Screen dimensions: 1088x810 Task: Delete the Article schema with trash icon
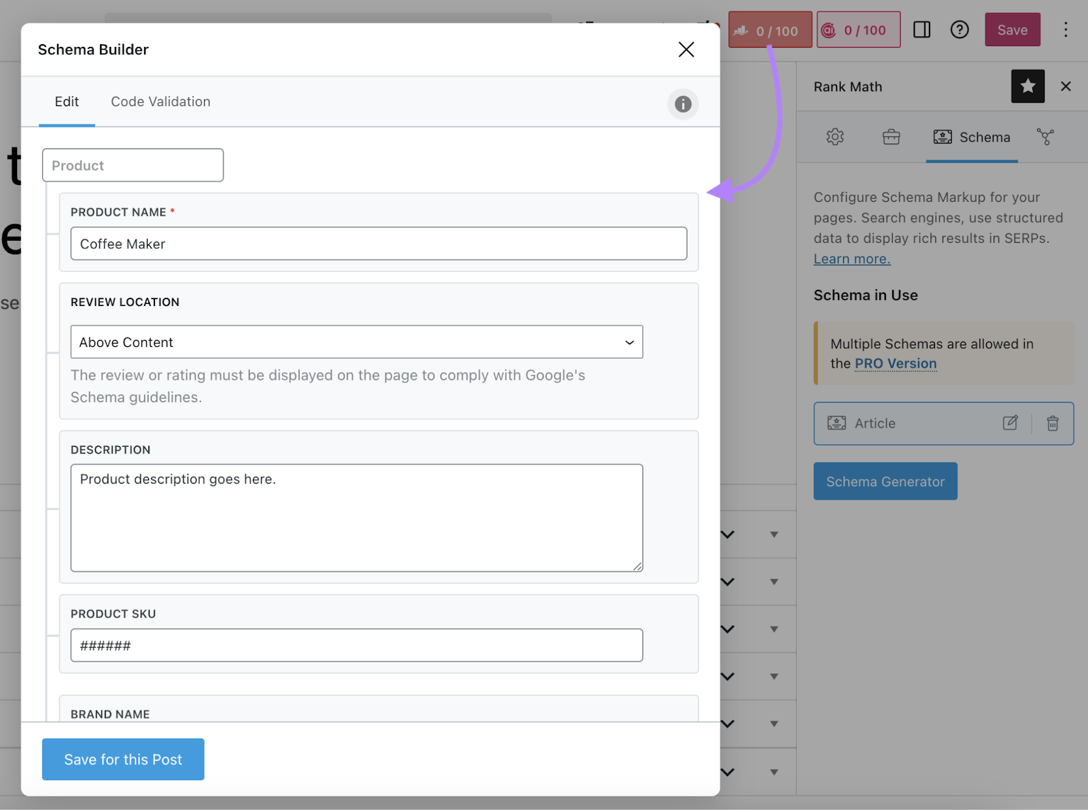tap(1053, 423)
